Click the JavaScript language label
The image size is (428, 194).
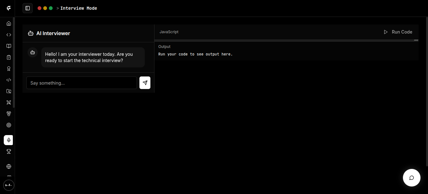pos(169,32)
